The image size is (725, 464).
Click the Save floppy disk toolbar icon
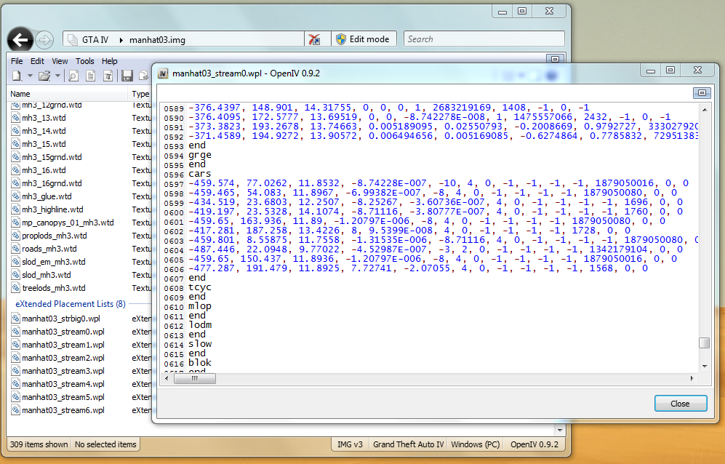[x=127, y=76]
